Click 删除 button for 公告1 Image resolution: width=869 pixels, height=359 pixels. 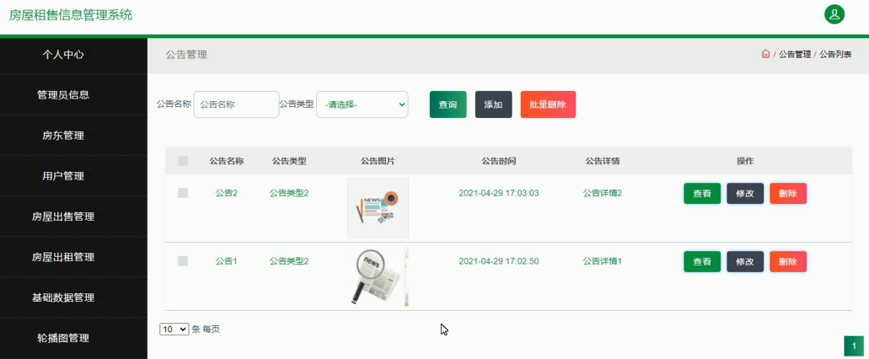point(788,261)
